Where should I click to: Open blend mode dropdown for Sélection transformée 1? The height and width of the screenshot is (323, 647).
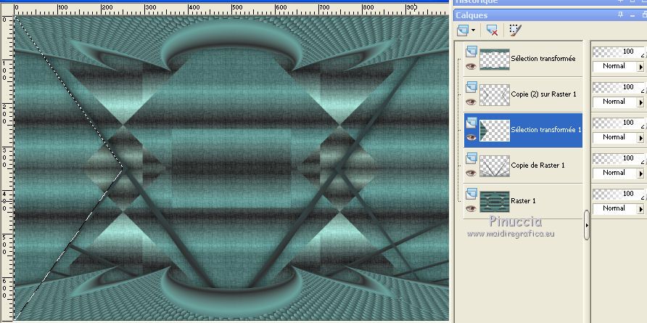(x=640, y=137)
